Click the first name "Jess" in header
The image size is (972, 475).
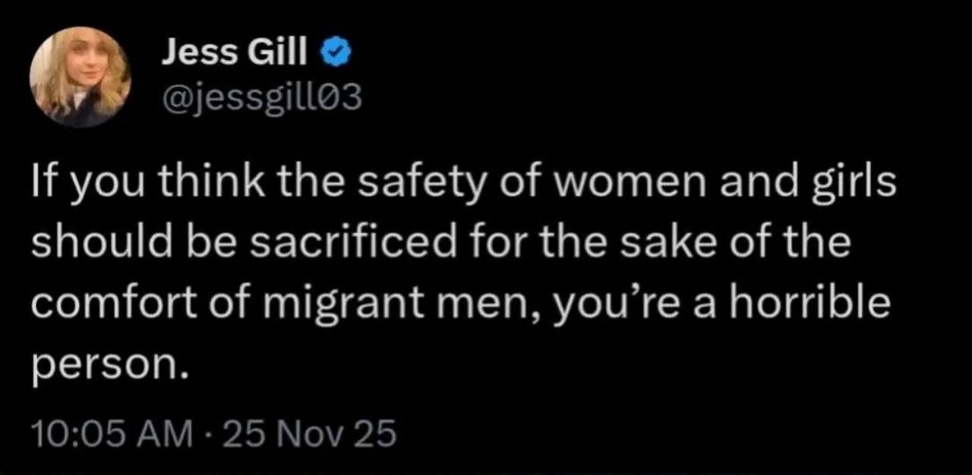point(191,54)
